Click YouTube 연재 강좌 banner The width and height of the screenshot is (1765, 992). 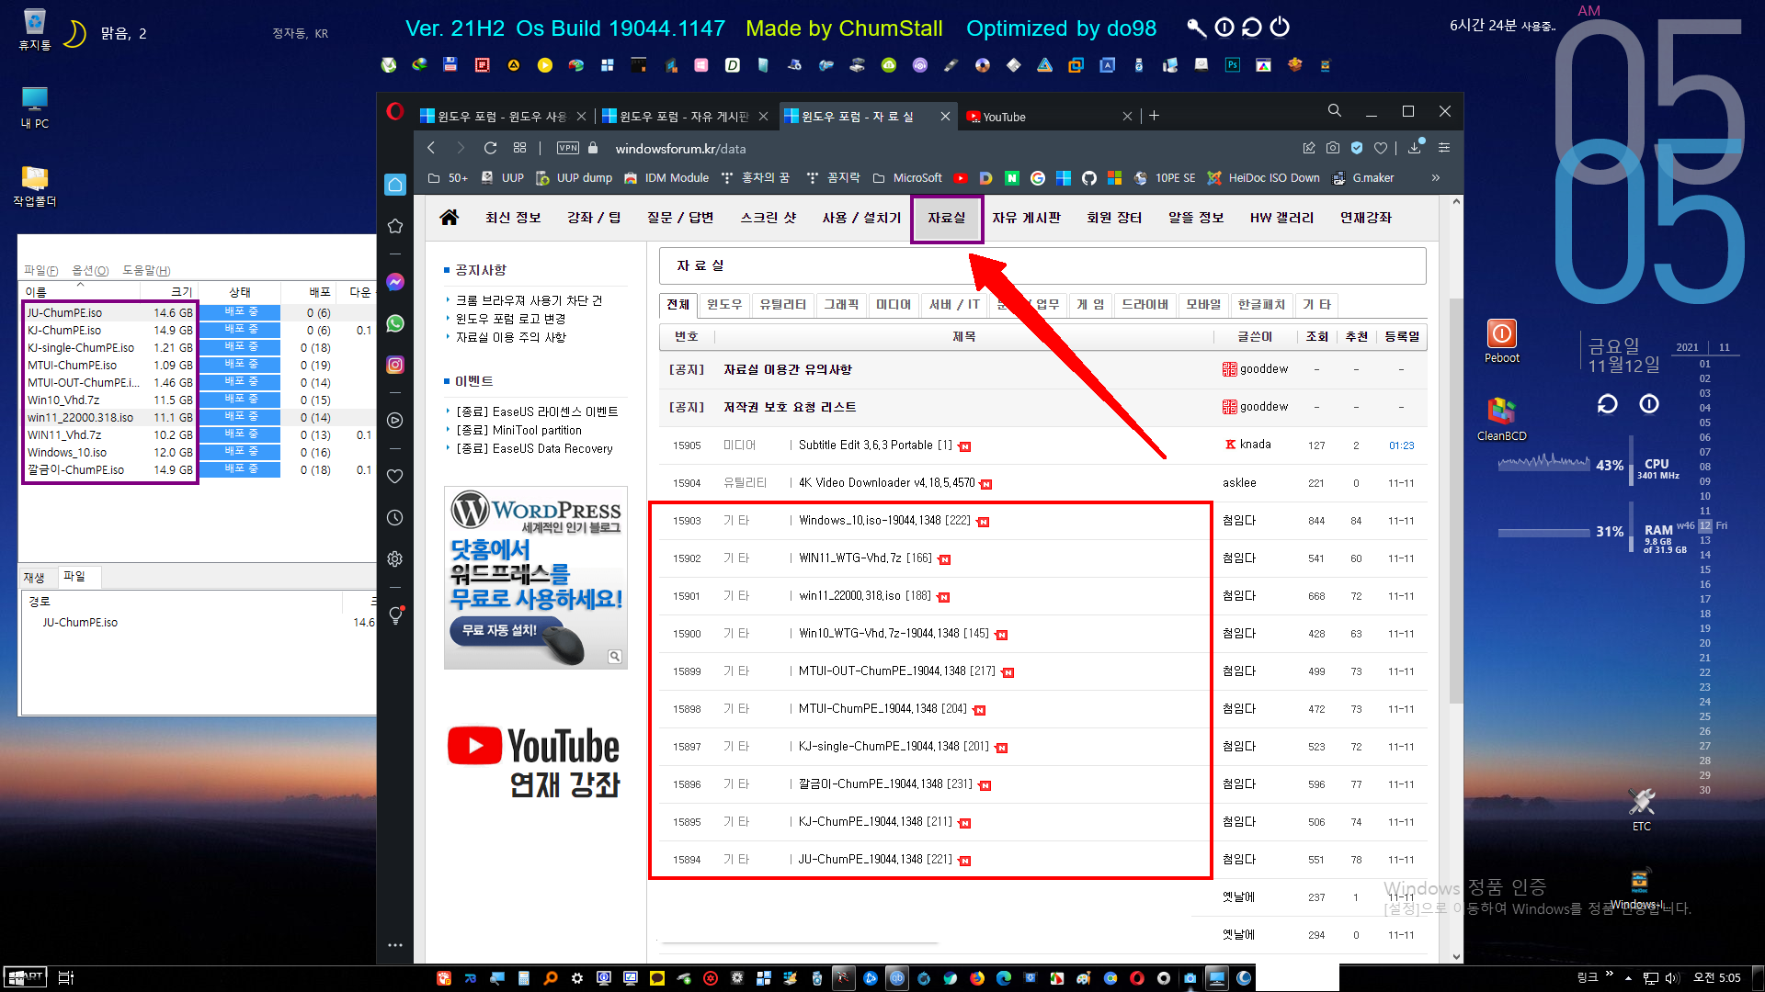[x=535, y=762]
